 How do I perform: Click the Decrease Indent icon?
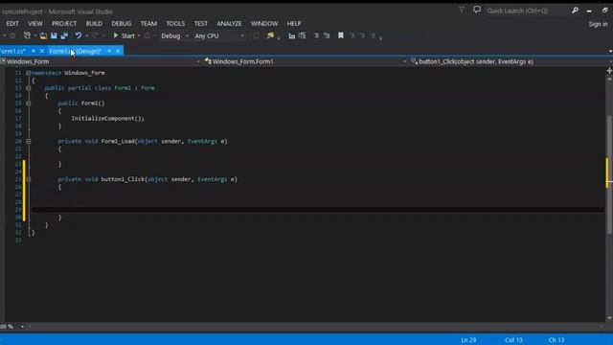[x=291, y=36]
